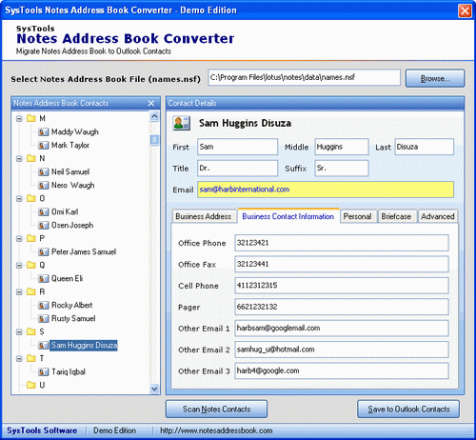Collapse the S group in the tree
Screen dimensions: 476x440
pos(19,332)
